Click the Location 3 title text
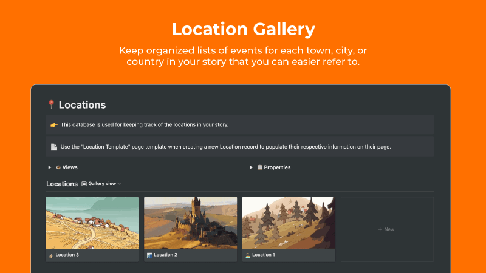The image size is (486, 273). 67,255
